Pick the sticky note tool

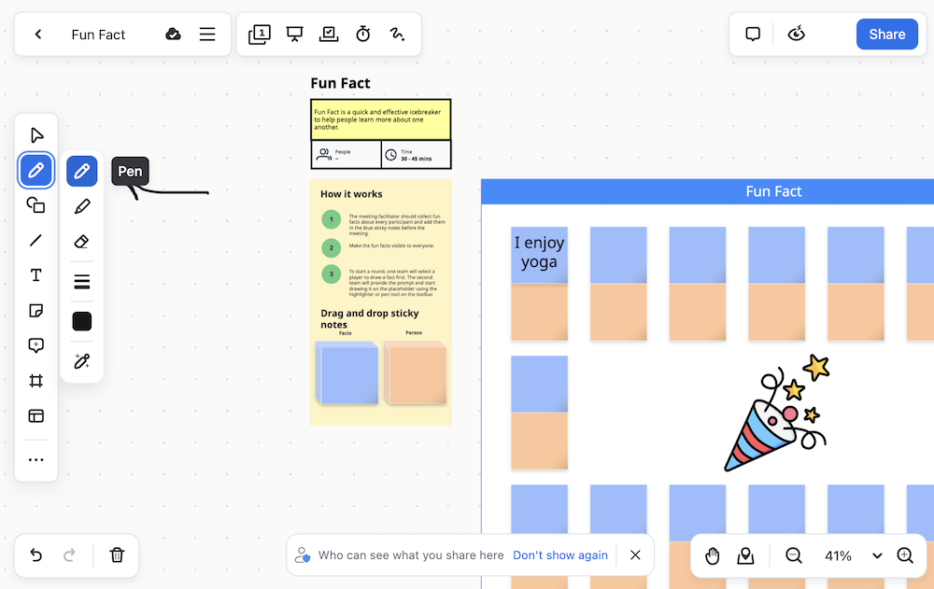point(36,311)
